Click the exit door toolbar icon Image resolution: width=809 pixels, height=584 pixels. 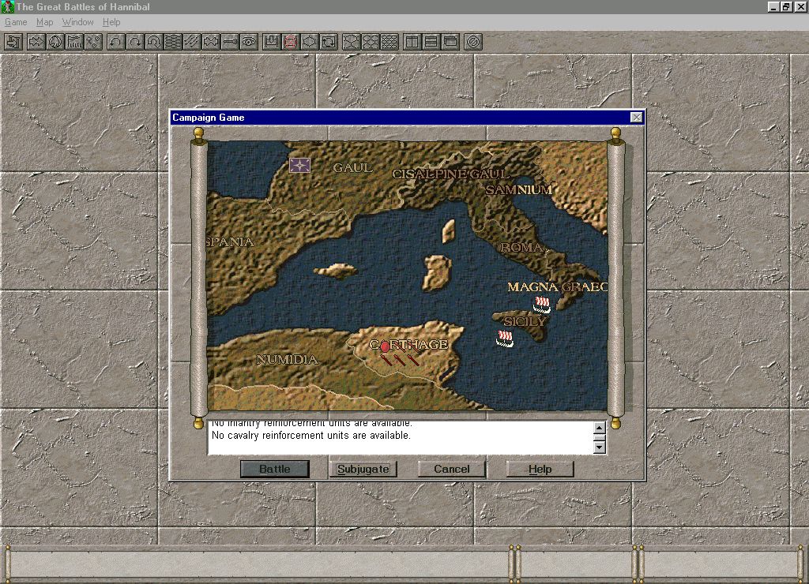pyautogui.click(x=13, y=42)
